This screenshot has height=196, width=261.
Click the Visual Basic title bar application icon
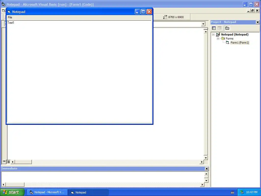coord(3,4)
